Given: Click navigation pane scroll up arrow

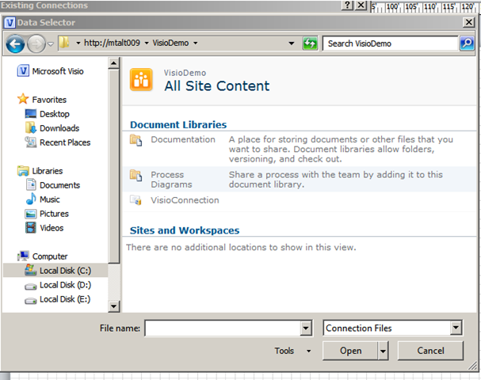Looking at the screenshot, I should pos(114,63).
